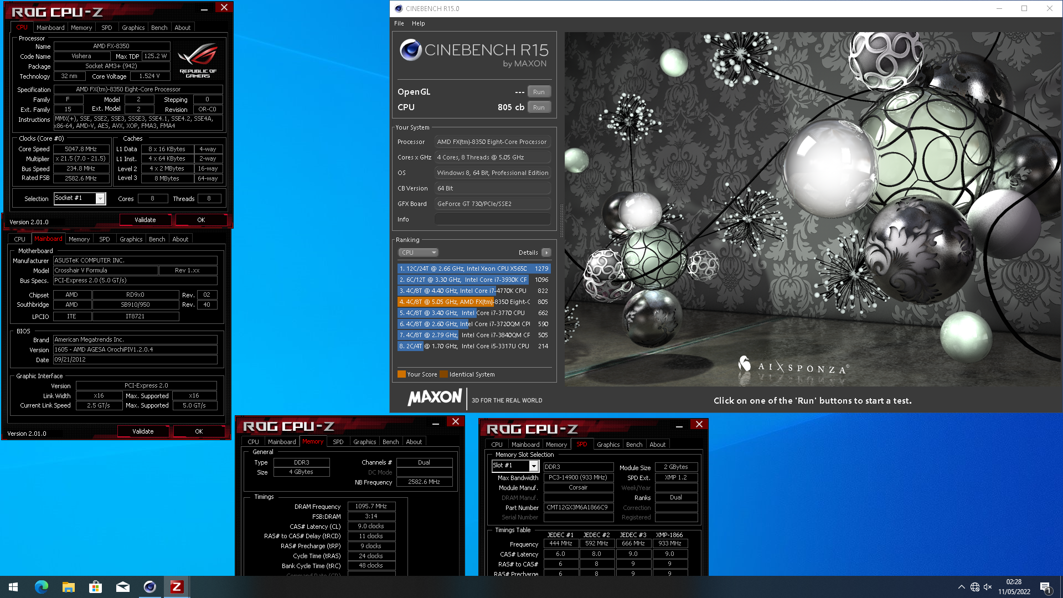Open the Details arrow in Ranking

tap(546, 252)
